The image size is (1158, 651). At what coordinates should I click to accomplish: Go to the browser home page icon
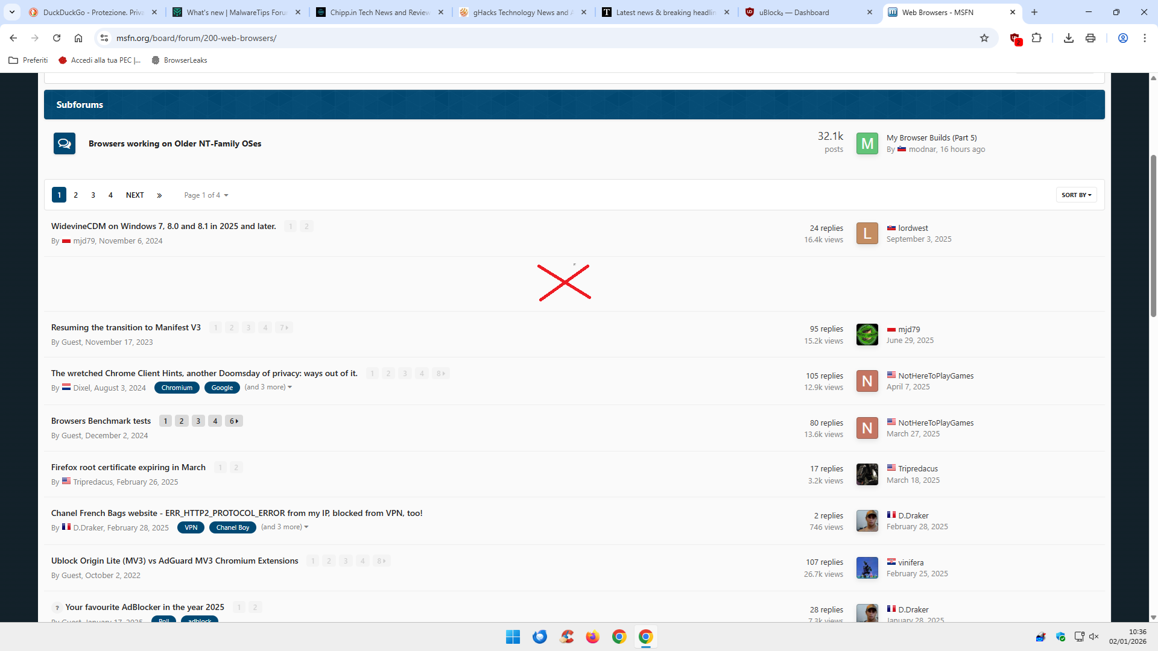(78, 38)
